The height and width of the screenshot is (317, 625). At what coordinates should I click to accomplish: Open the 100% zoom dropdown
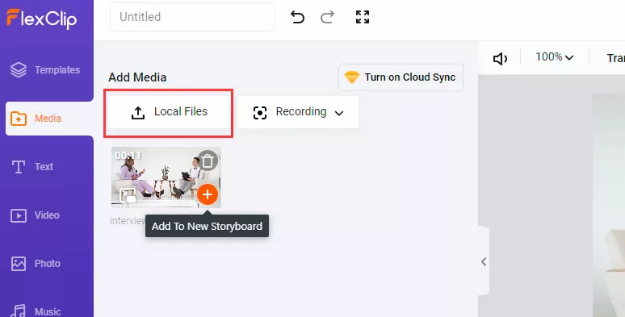pyautogui.click(x=554, y=57)
